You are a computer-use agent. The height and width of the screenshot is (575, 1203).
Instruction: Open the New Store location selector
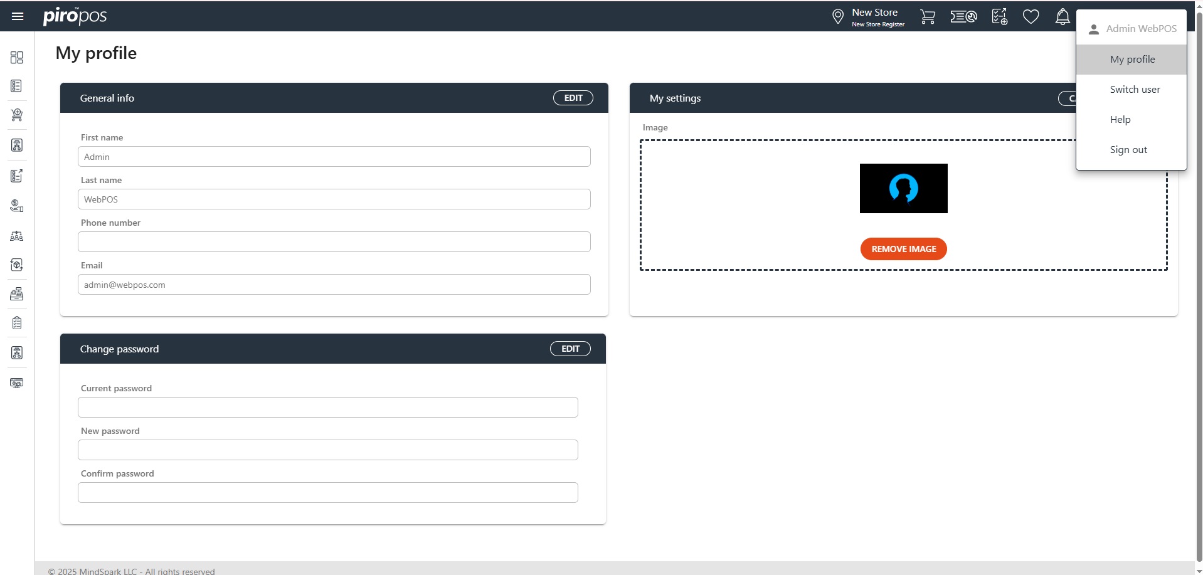pyautogui.click(x=868, y=17)
